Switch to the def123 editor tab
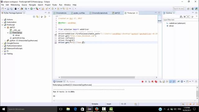The image size is (199, 112). (x=116, y=13)
